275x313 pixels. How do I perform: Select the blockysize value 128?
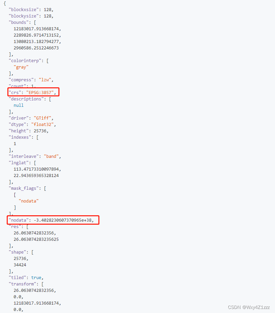pyautogui.click(x=48, y=16)
